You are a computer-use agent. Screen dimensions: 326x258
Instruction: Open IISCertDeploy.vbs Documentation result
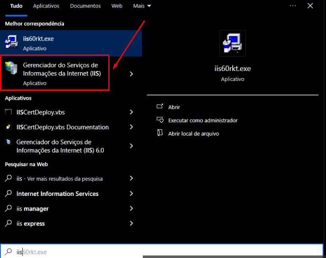click(63, 127)
